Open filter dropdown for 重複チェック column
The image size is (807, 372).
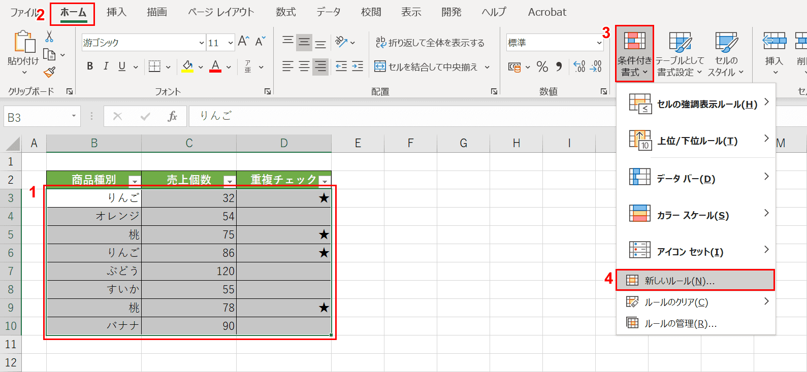pos(325,181)
